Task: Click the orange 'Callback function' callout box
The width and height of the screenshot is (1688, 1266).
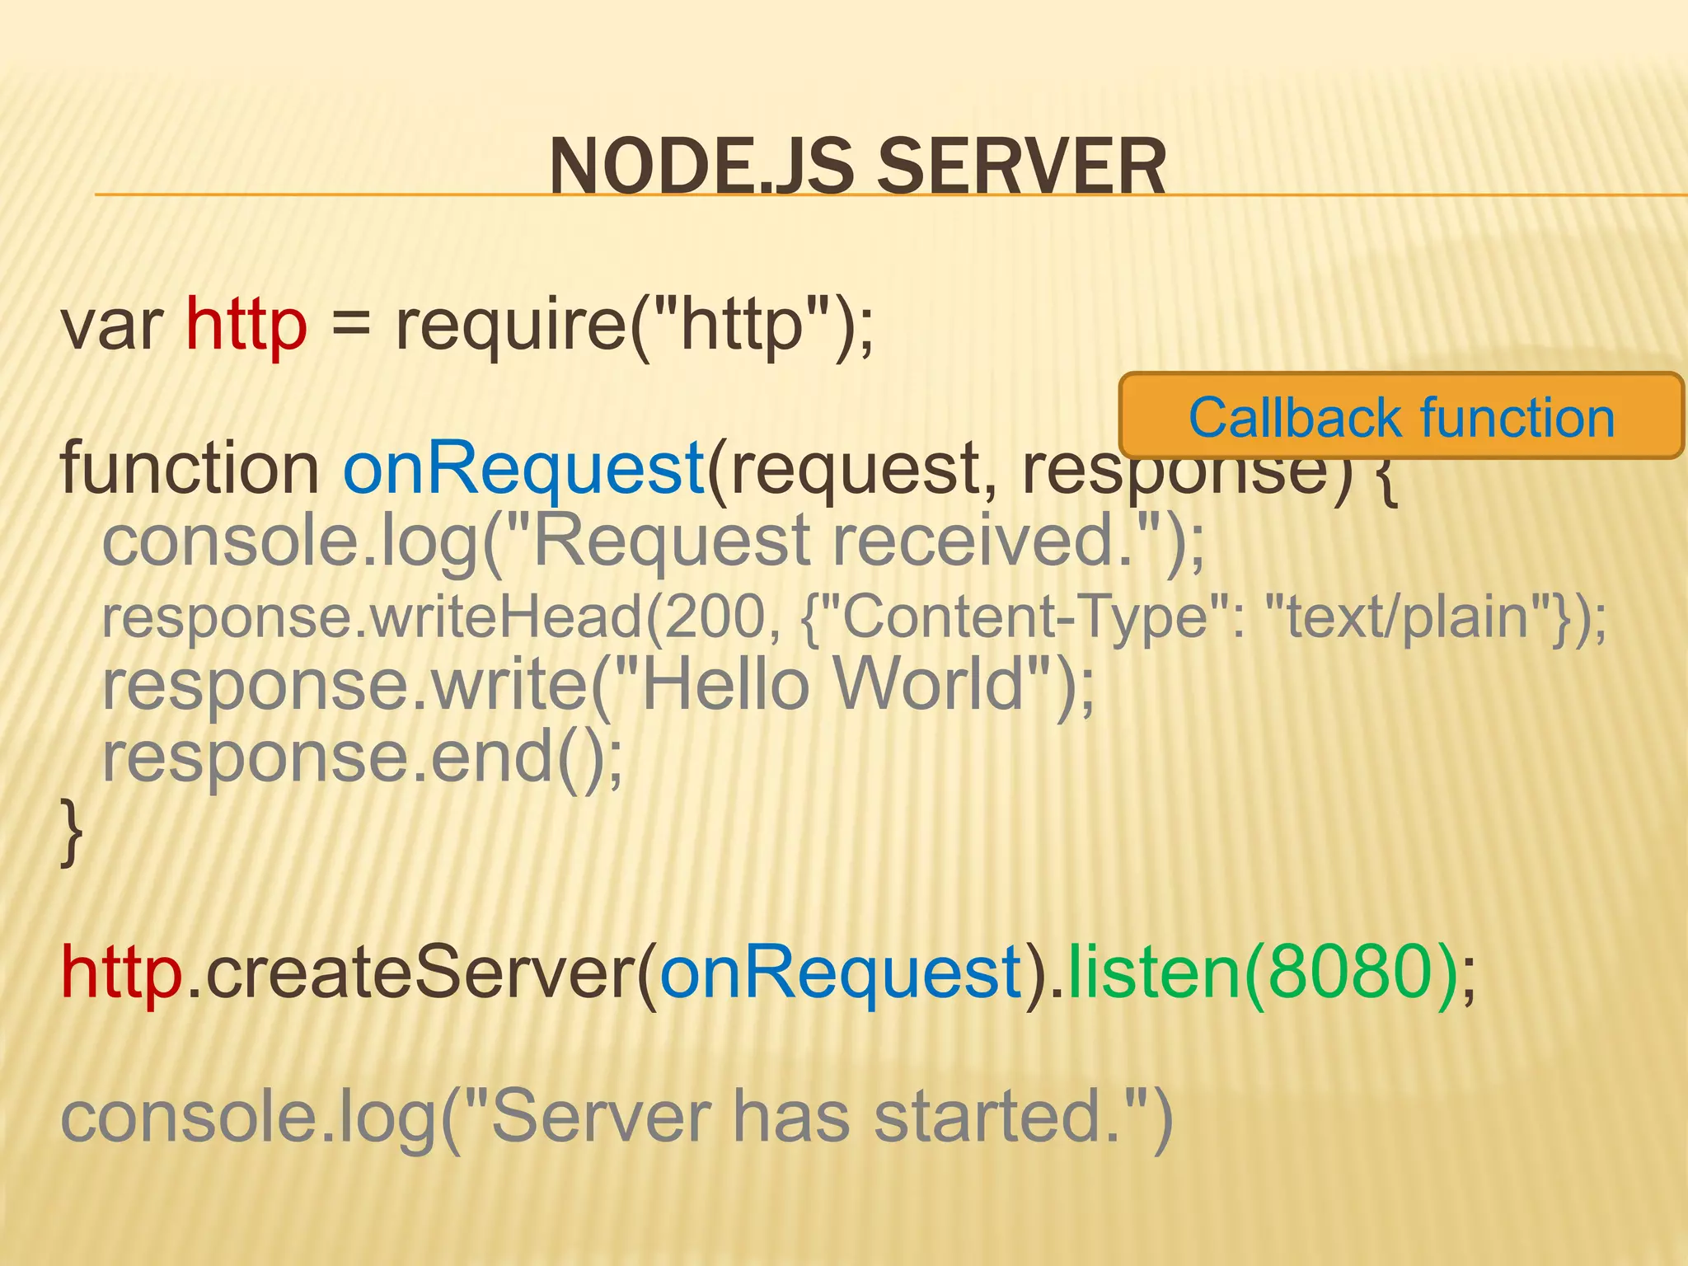Action: 1401,416
